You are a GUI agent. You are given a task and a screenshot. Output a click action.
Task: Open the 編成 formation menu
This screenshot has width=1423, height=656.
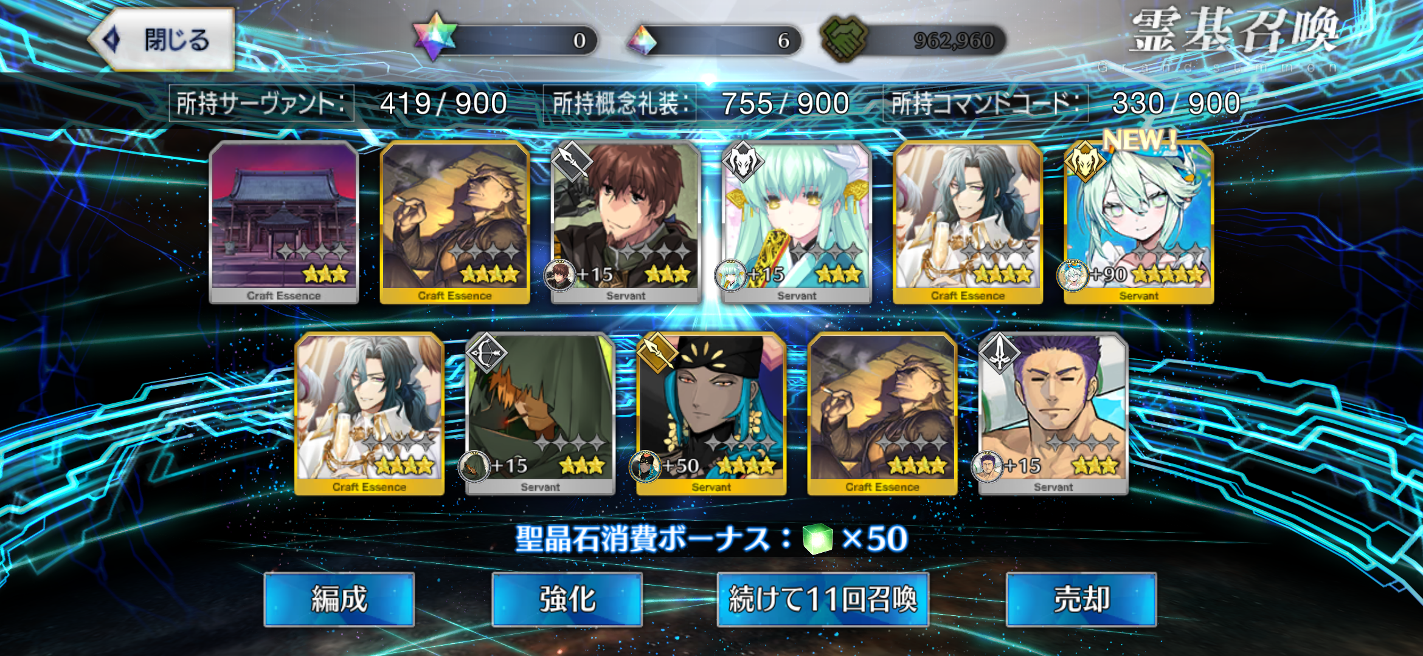pyautogui.click(x=339, y=600)
